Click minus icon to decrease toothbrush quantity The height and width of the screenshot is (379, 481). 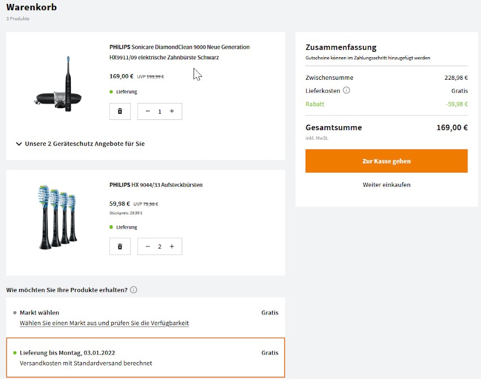(147, 111)
